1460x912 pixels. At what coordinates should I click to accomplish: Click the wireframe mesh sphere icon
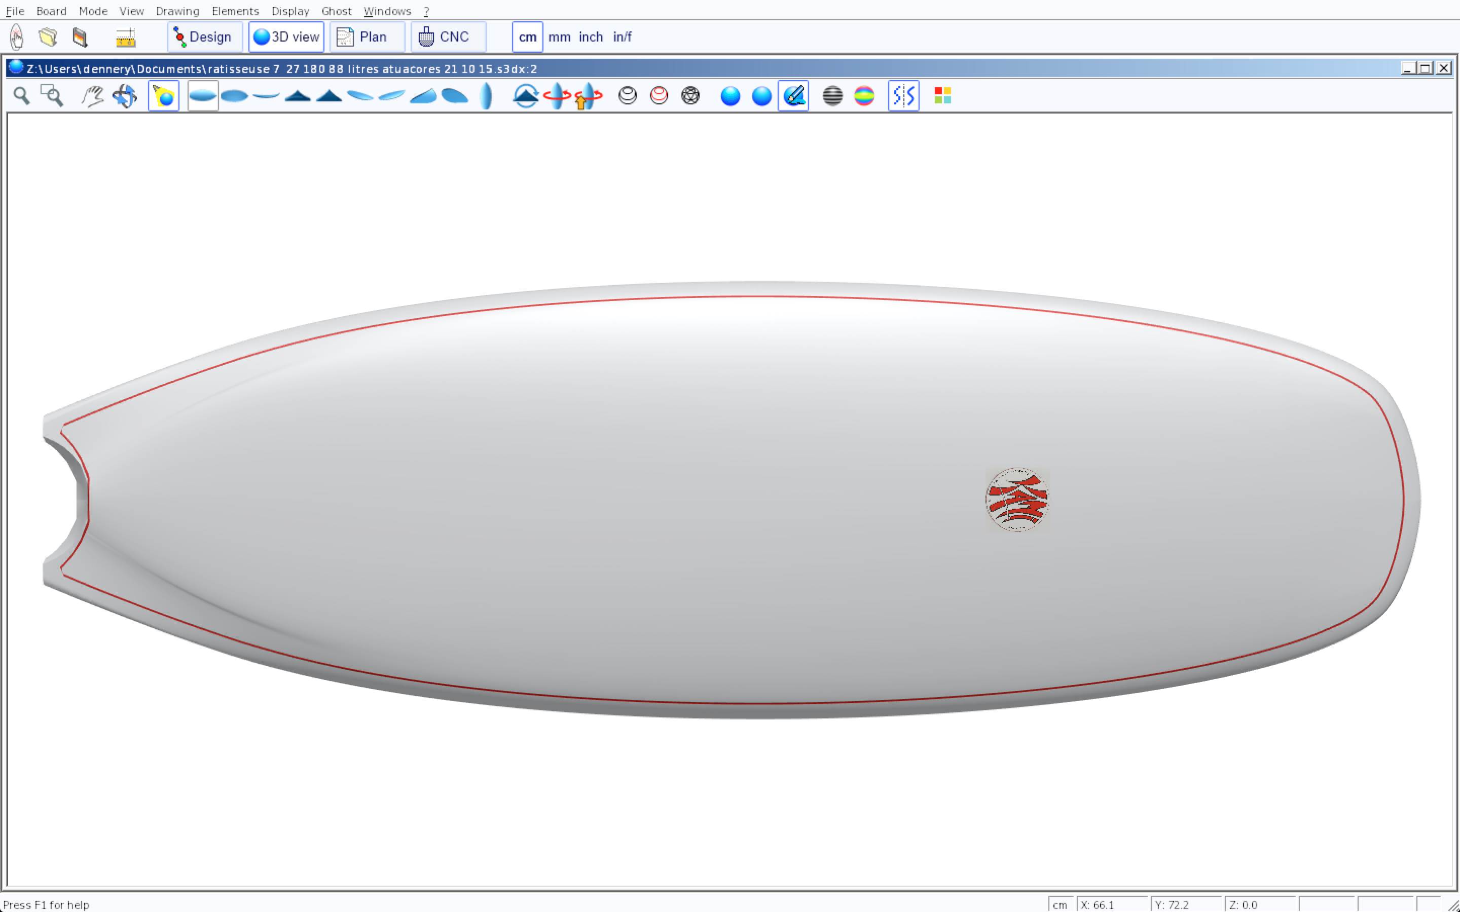pyautogui.click(x=690, y=96)
